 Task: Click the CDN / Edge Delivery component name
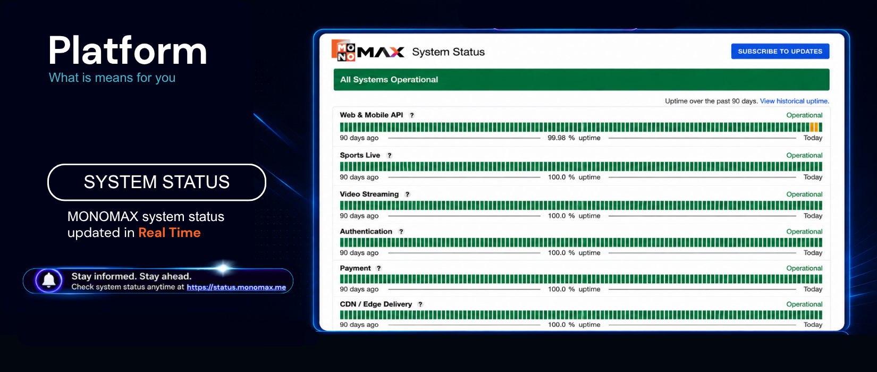(376, 304)
